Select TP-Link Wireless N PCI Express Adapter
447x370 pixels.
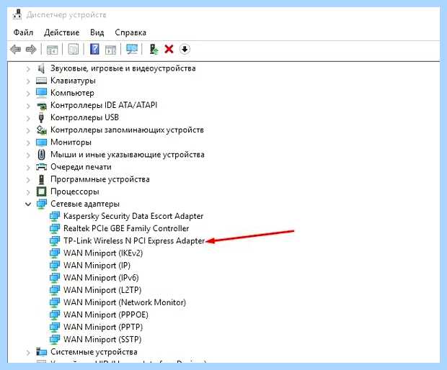pos(134,240)
